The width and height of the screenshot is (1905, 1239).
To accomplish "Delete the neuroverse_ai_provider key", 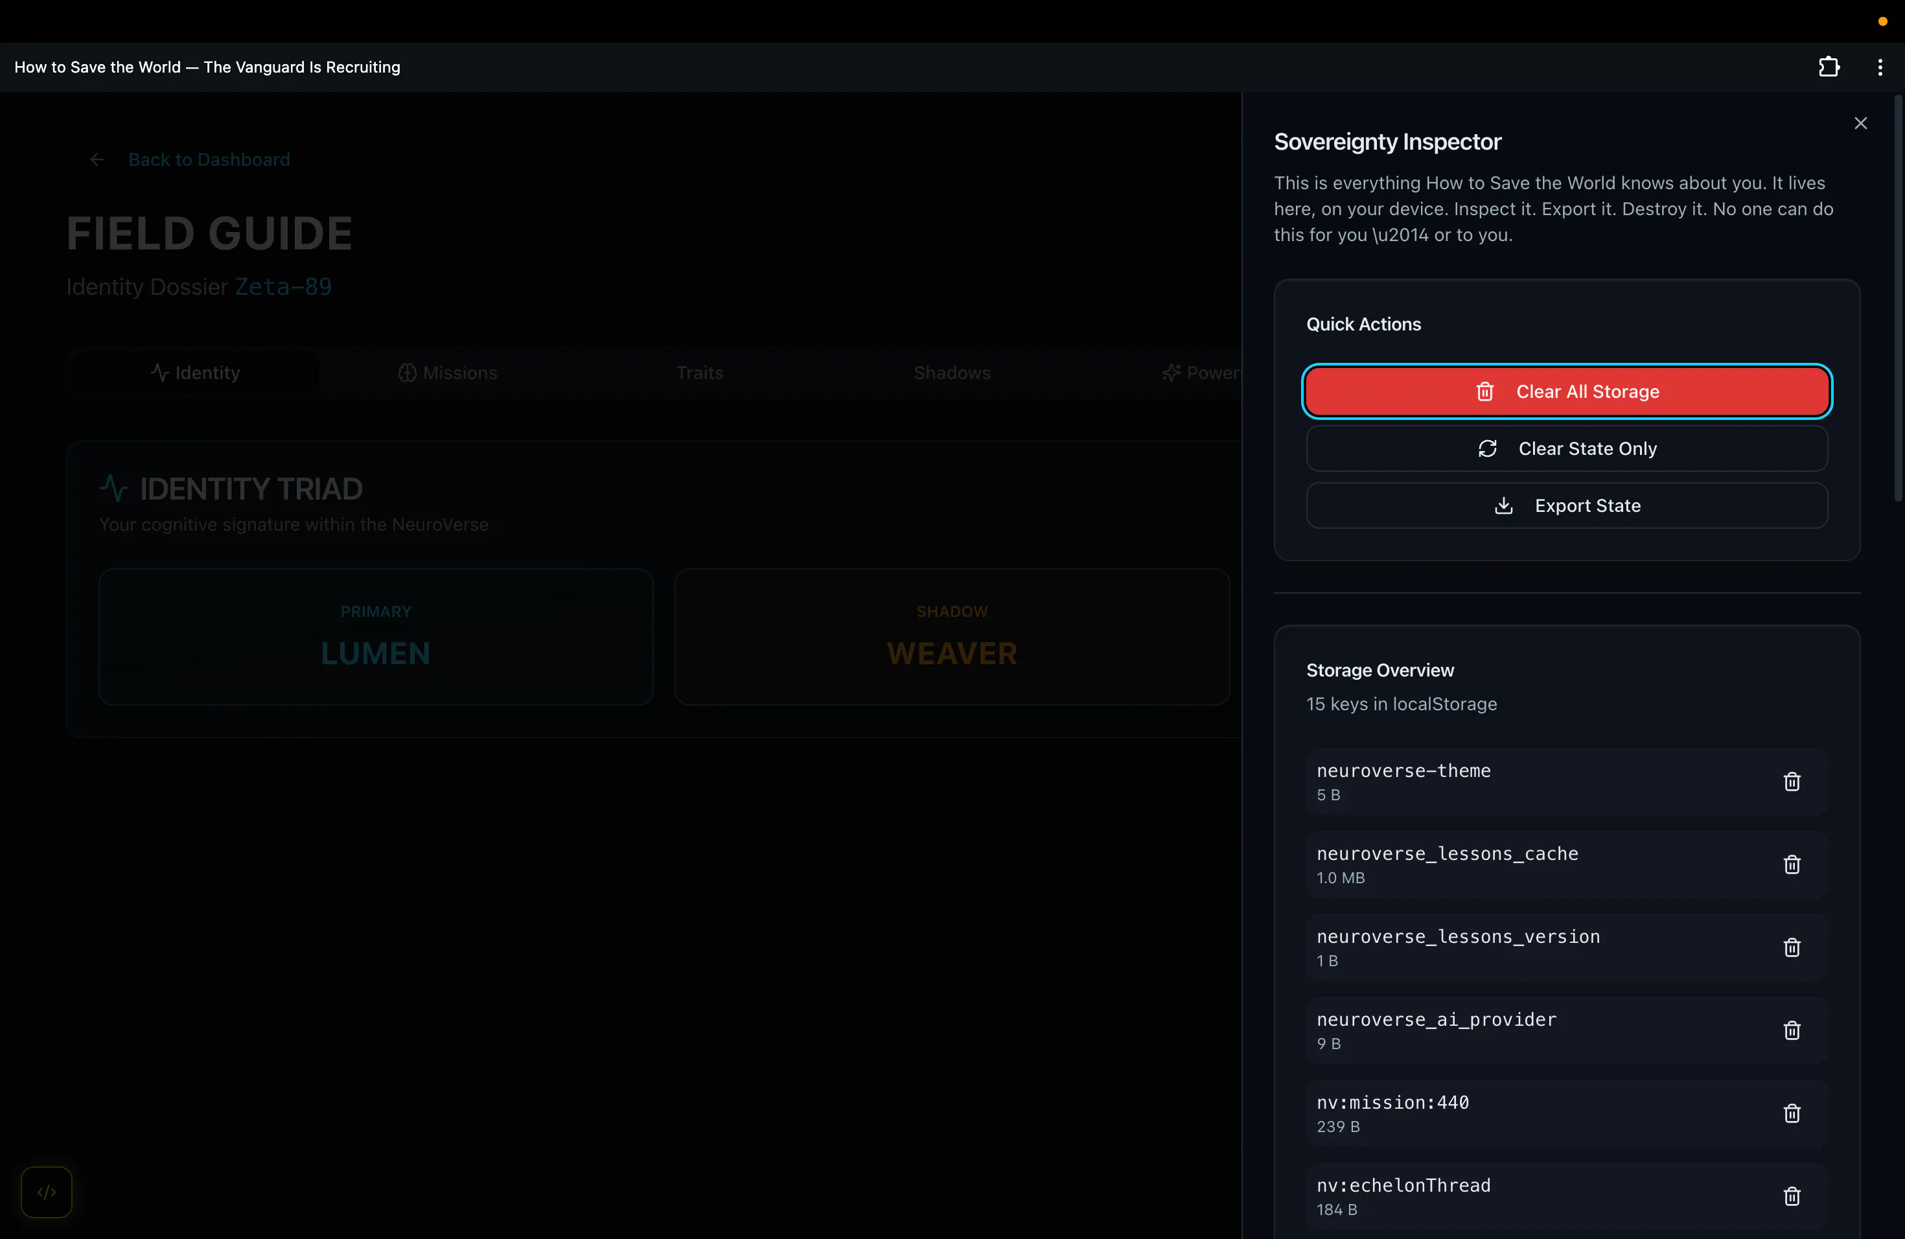I will (x=1792, y=1030).
